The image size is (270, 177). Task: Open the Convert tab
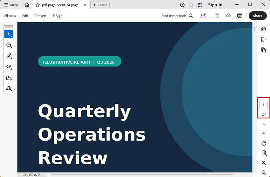(40, 16)
